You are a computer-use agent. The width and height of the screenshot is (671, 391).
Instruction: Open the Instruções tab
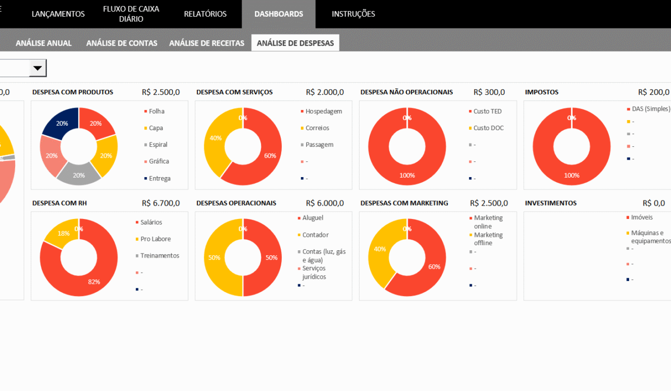tap(353, 14)
